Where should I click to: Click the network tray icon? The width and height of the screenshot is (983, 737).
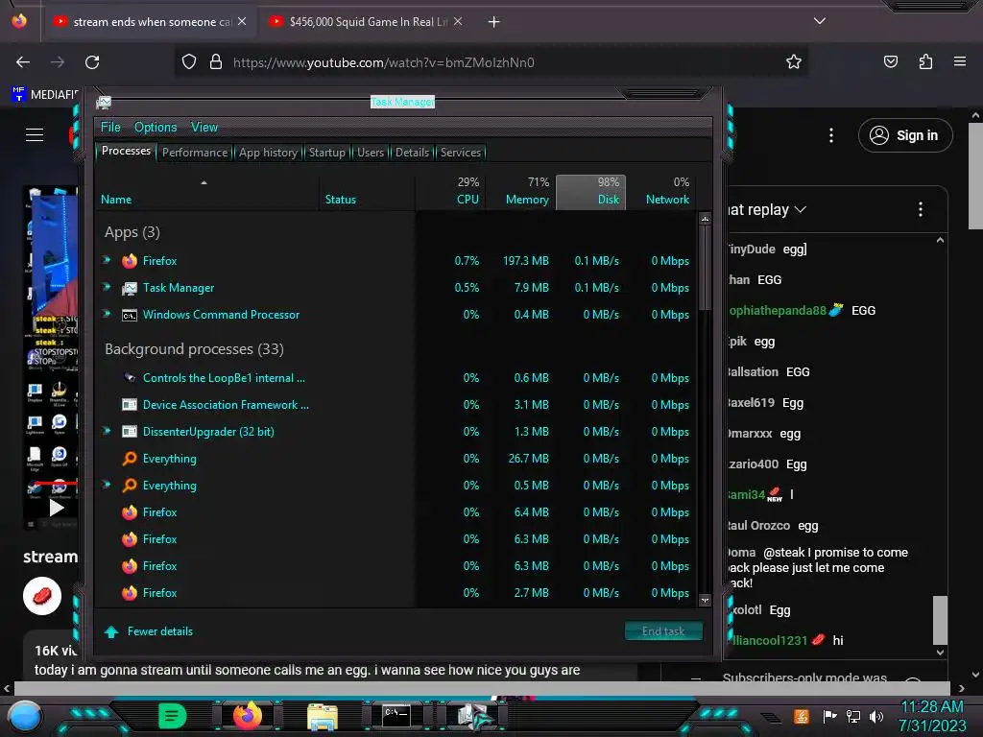853,716
